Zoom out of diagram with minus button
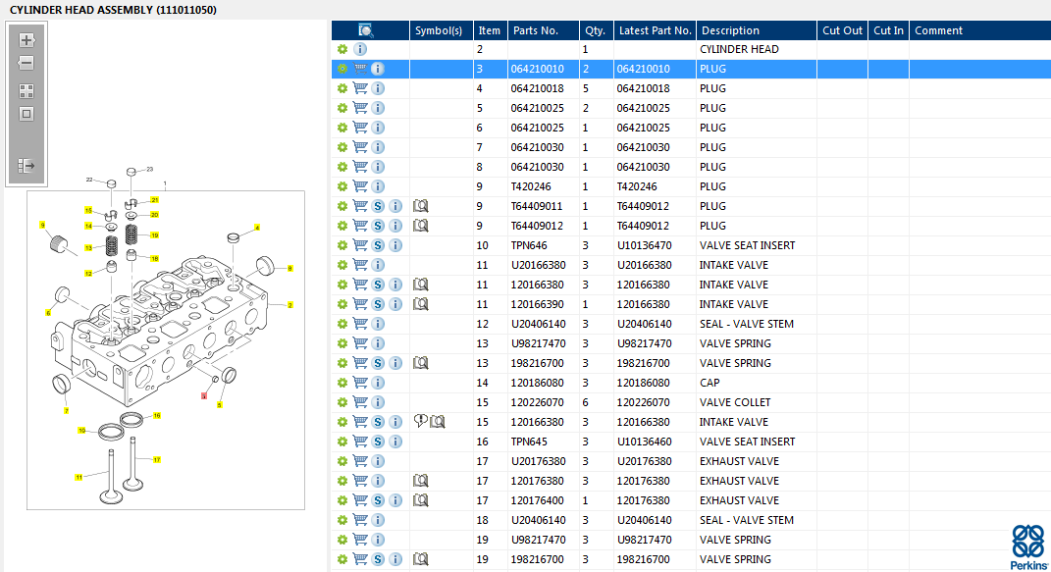The height and width of the screenshot is (572, 1051). [x=26, y=64]
